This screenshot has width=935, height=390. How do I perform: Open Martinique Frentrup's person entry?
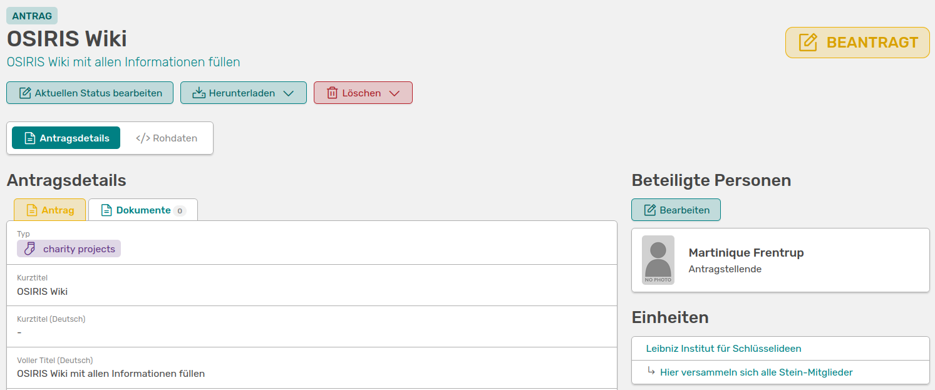[746, 253]
